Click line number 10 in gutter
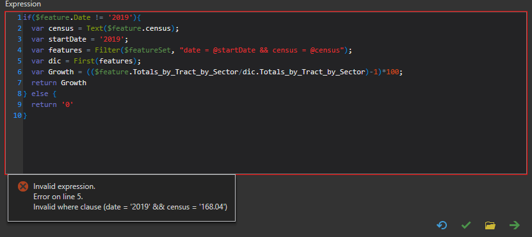 click(18, 115)
